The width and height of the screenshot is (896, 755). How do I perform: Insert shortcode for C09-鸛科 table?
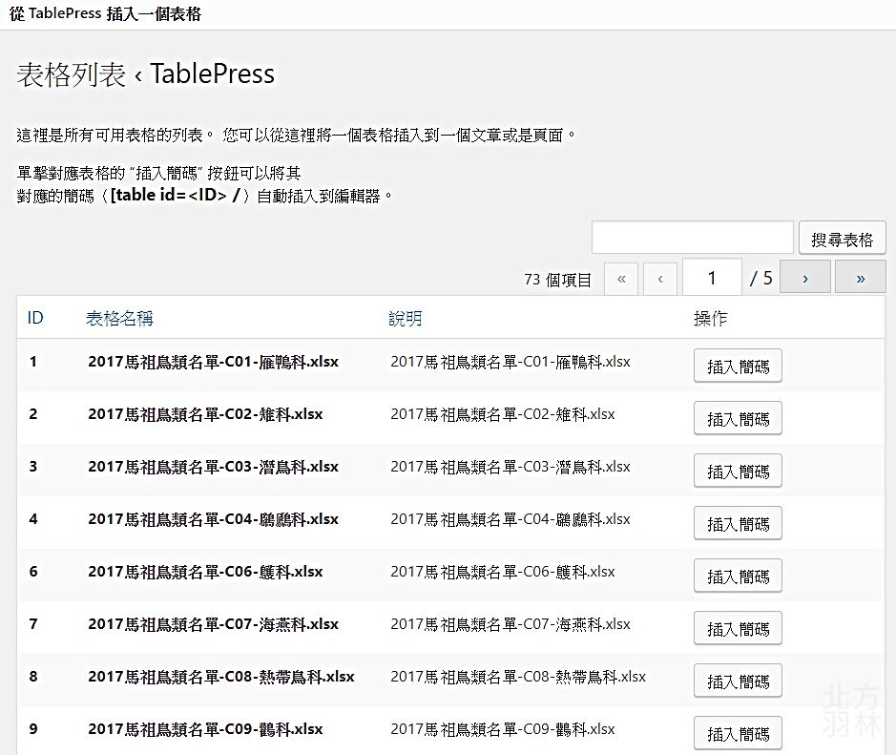pyautogui.click(x=738, y=734)
